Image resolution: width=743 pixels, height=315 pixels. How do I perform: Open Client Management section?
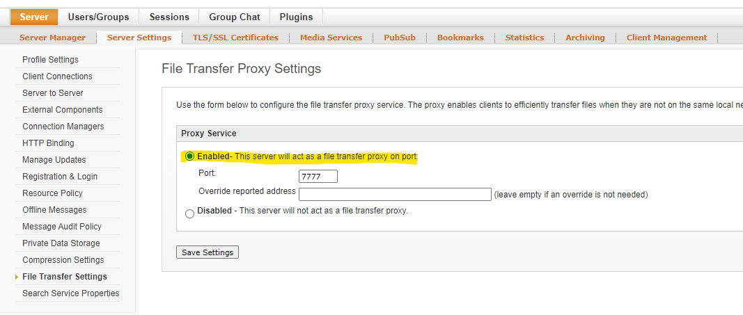tap(666, 38)
